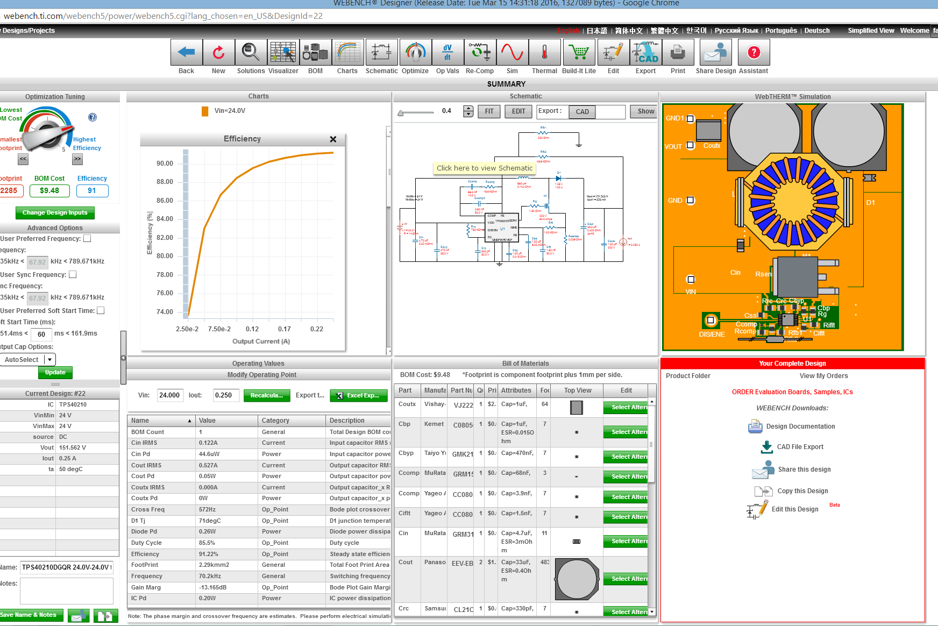Click the Change Design Inputs button
The height and width of the screenshot is (626, 938).
55,212
